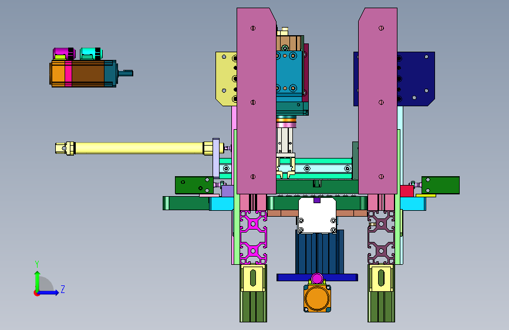Select the long yellow pneumatic cylinder tube
This screenshot has height=330, width=509.
(x=139, y=148)
